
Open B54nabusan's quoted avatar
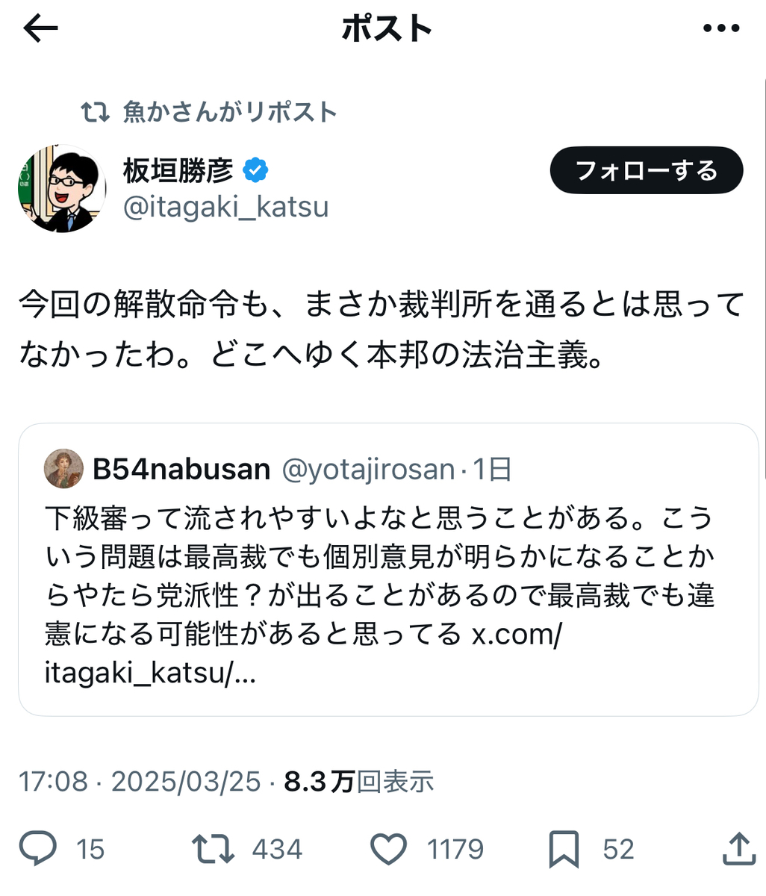click(63, 469)
